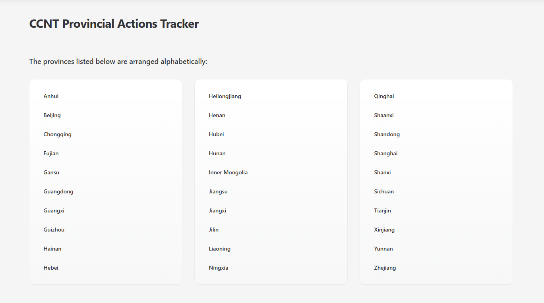The image size is (544, 303).
Task: Open the Liaoning province entry
Action: [220, 249]
